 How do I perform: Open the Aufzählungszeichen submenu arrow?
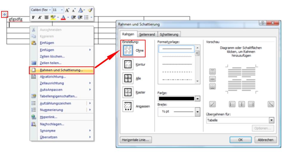tap(90, 103)
